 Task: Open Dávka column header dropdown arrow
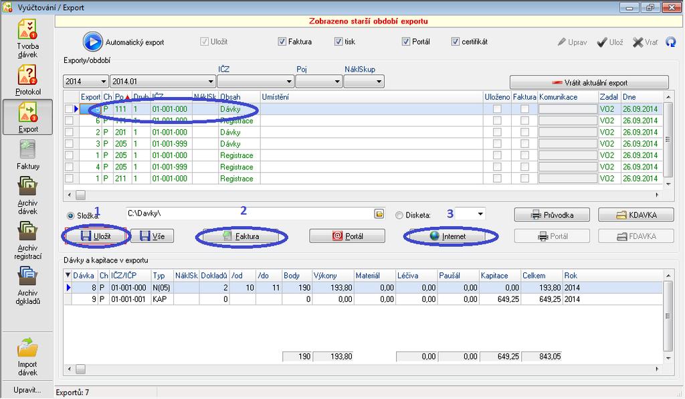(x=68, y=275)
